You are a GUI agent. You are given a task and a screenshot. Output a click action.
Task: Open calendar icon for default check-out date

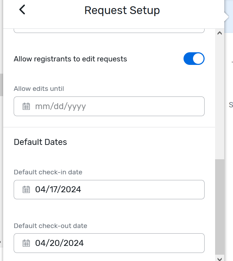[26, 243]
